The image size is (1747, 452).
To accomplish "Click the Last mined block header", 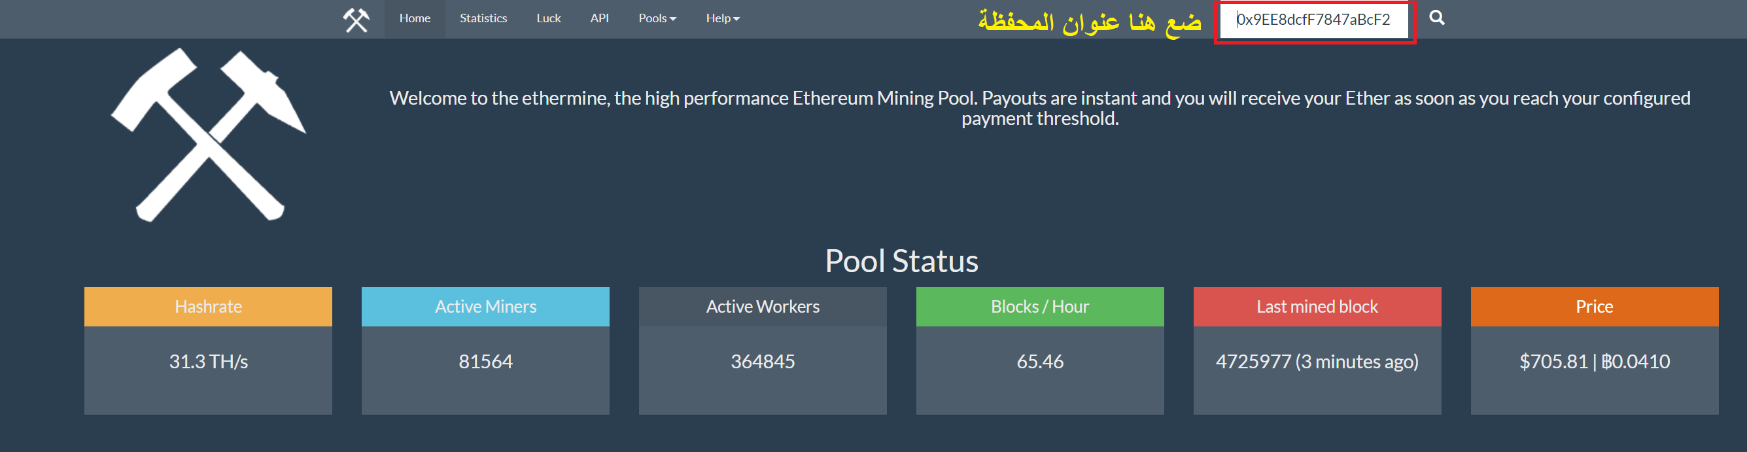I will point(1318,307).
